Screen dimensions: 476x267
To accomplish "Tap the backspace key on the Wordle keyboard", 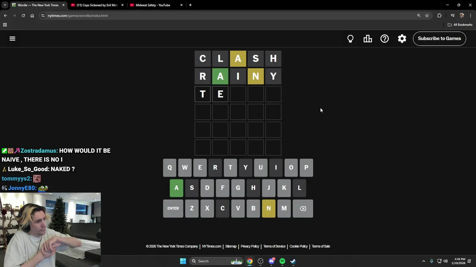I will (303, 208).
